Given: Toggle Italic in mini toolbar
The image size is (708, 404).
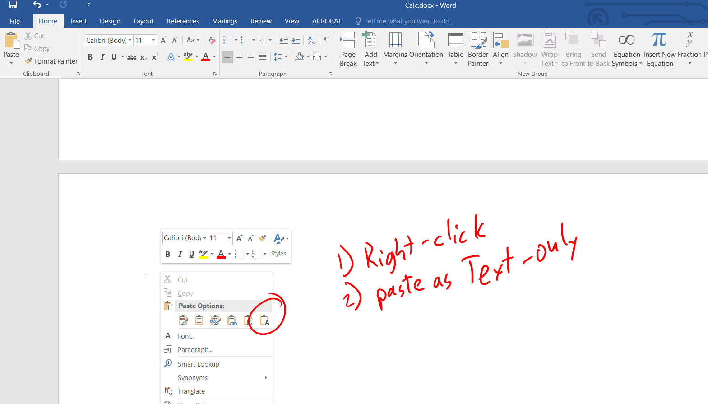Looking at the screenshot, I should [180, 254].
